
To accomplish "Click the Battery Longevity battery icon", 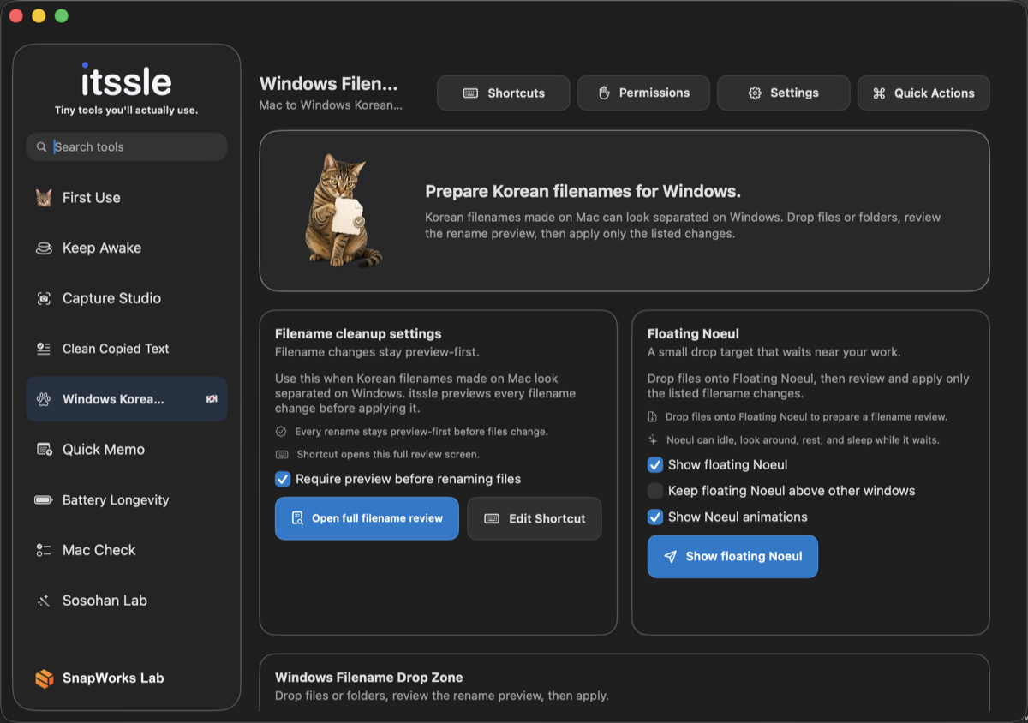I will click(44, 500).
